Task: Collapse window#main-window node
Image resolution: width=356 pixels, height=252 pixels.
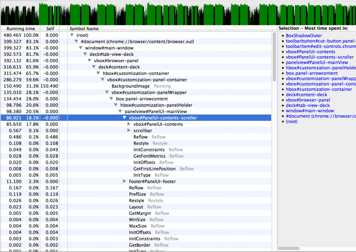Action: [81, 48]
